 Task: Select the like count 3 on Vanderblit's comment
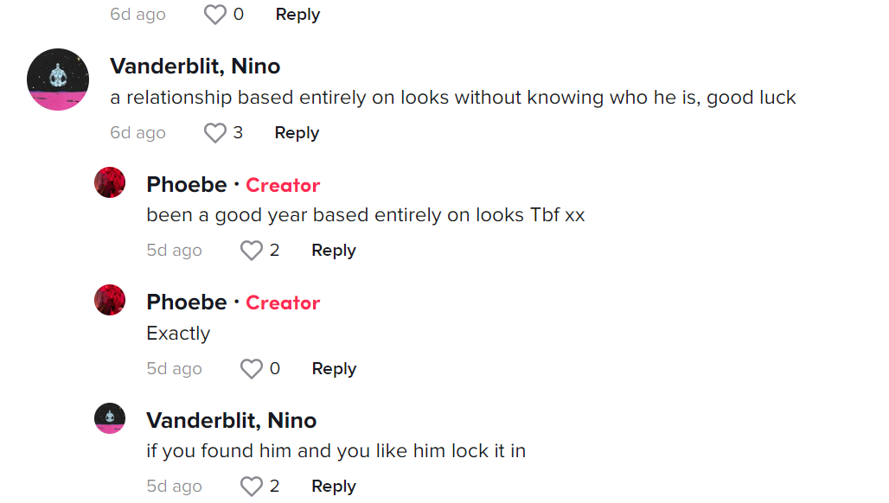pyautogui.click(x=238, y=132)
